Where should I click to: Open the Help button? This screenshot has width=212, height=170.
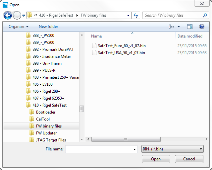pos(202,27)
